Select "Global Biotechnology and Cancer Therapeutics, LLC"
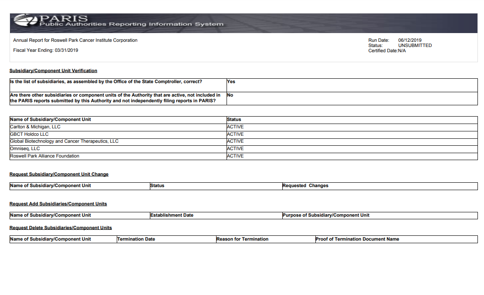Viewport: 484px width, 295px height. (64, 141)
